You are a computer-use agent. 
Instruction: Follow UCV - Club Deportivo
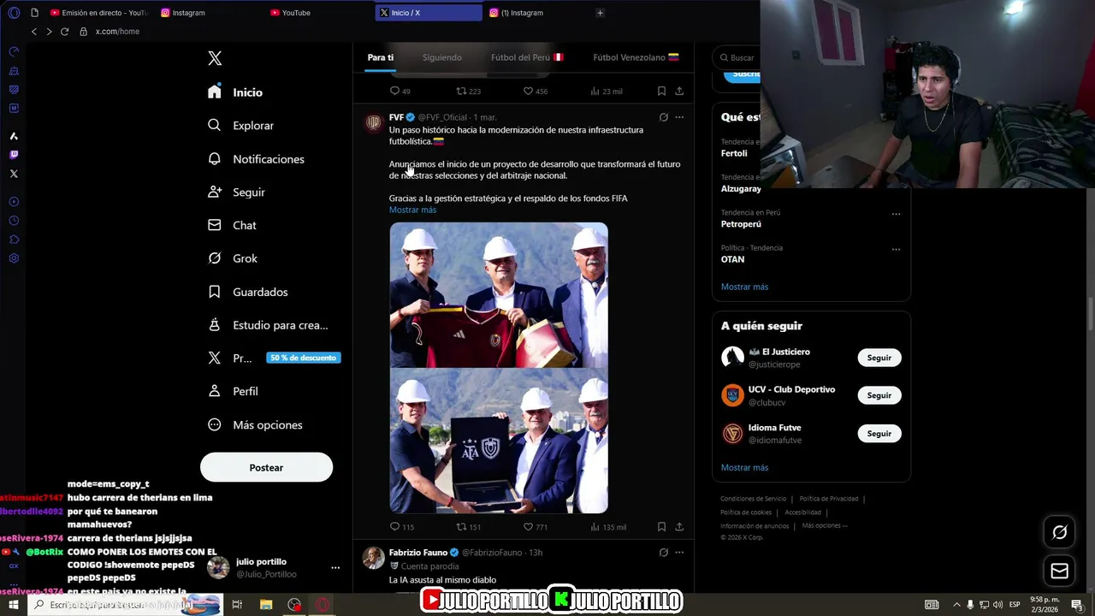(x=879, y=395)
